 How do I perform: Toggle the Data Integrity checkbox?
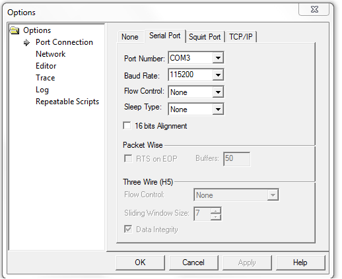coord(128,230)
